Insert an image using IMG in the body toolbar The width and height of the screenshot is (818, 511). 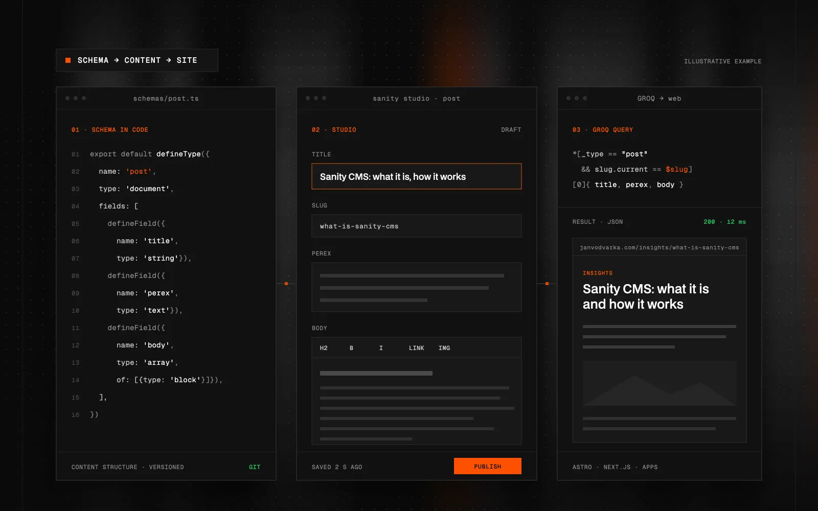(x=444, y=348)
